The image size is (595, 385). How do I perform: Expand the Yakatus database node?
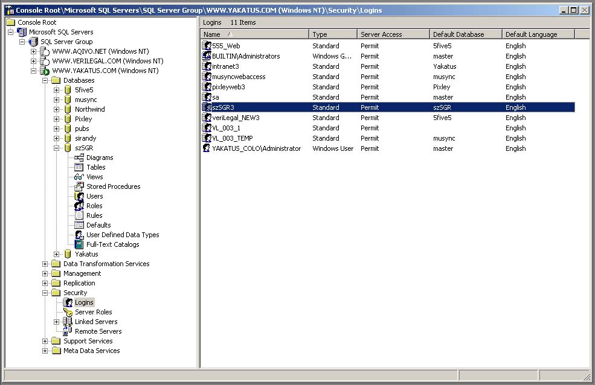click(x=56, y=254)
